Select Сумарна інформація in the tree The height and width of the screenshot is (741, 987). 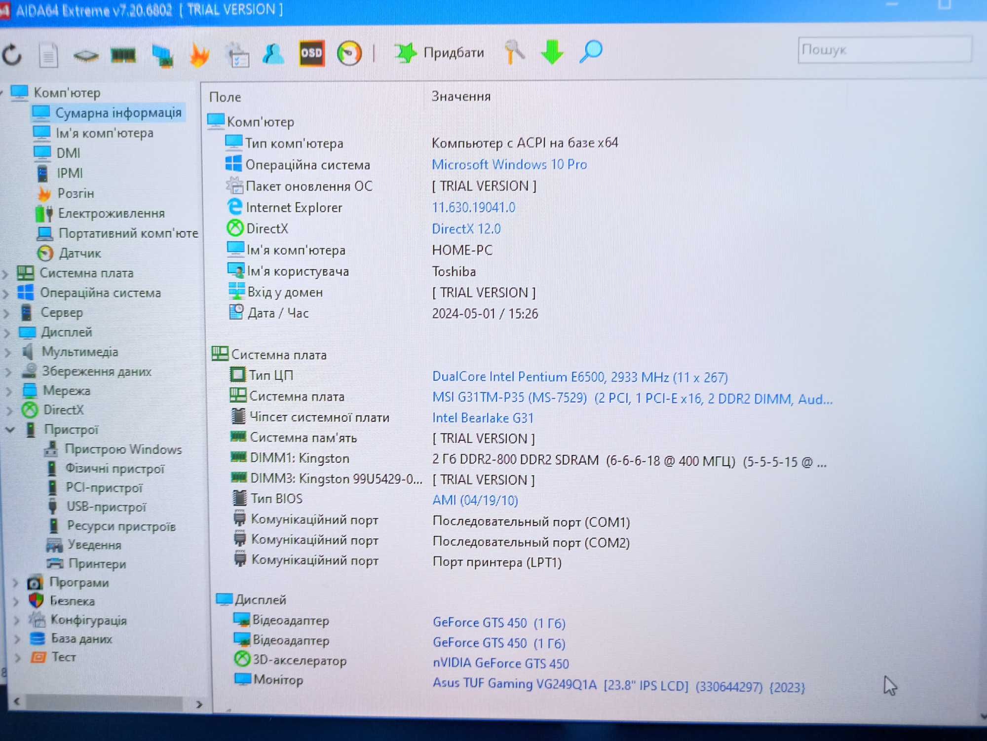pos(118,113)
